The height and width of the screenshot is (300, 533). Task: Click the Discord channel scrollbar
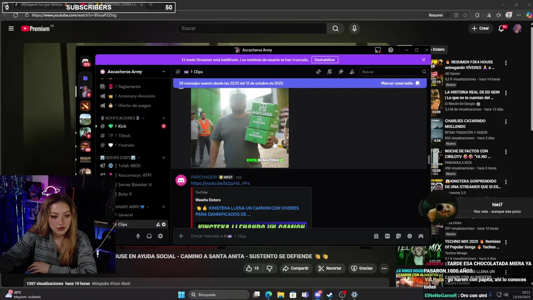pyautogui.click(x=428, y=160)
